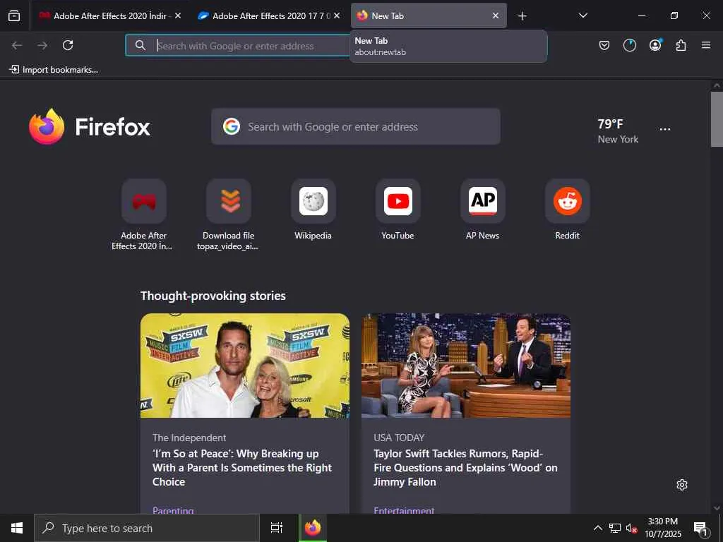
Task: Go back with the back arrow
Action: (x=17, y=45)
